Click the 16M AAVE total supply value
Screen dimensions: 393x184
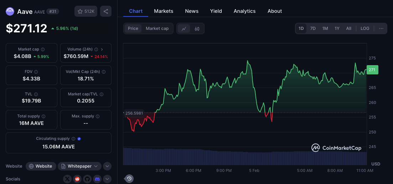click(31, 123)
